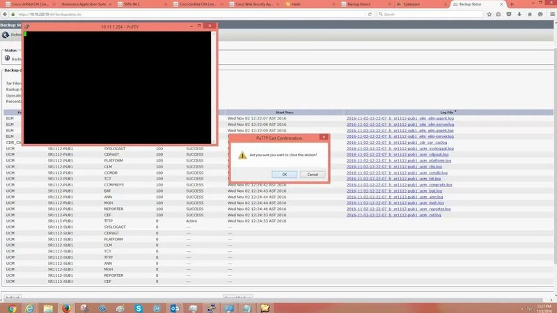Cancel the PuTTY exit confirmation
The height and width of the screenshot is (313, 557).
(313, 175)
